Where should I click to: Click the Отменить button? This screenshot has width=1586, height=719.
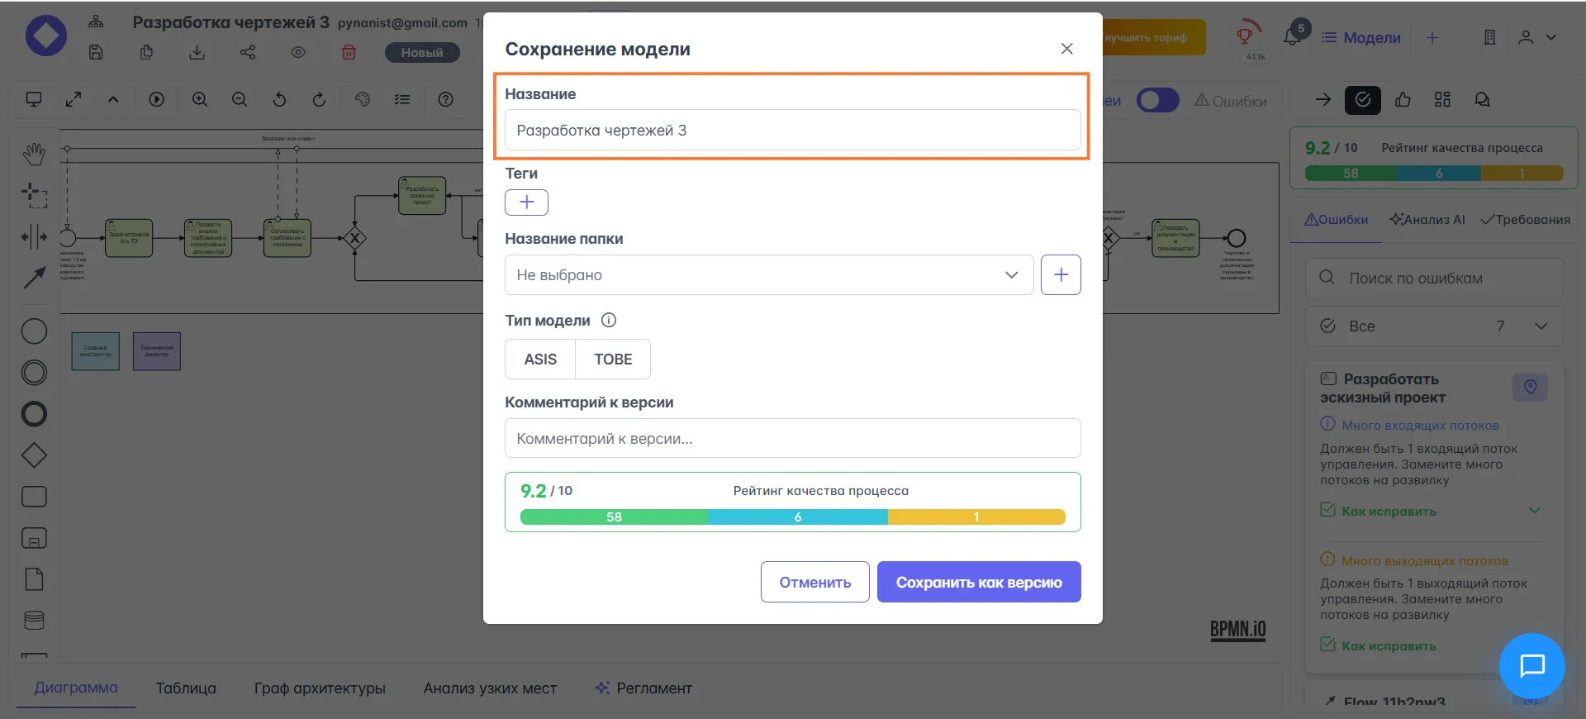point(814,583)
